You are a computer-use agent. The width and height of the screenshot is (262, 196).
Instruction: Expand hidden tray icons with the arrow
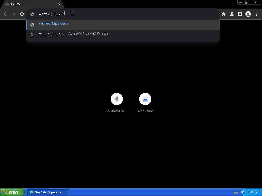point(243,192)
